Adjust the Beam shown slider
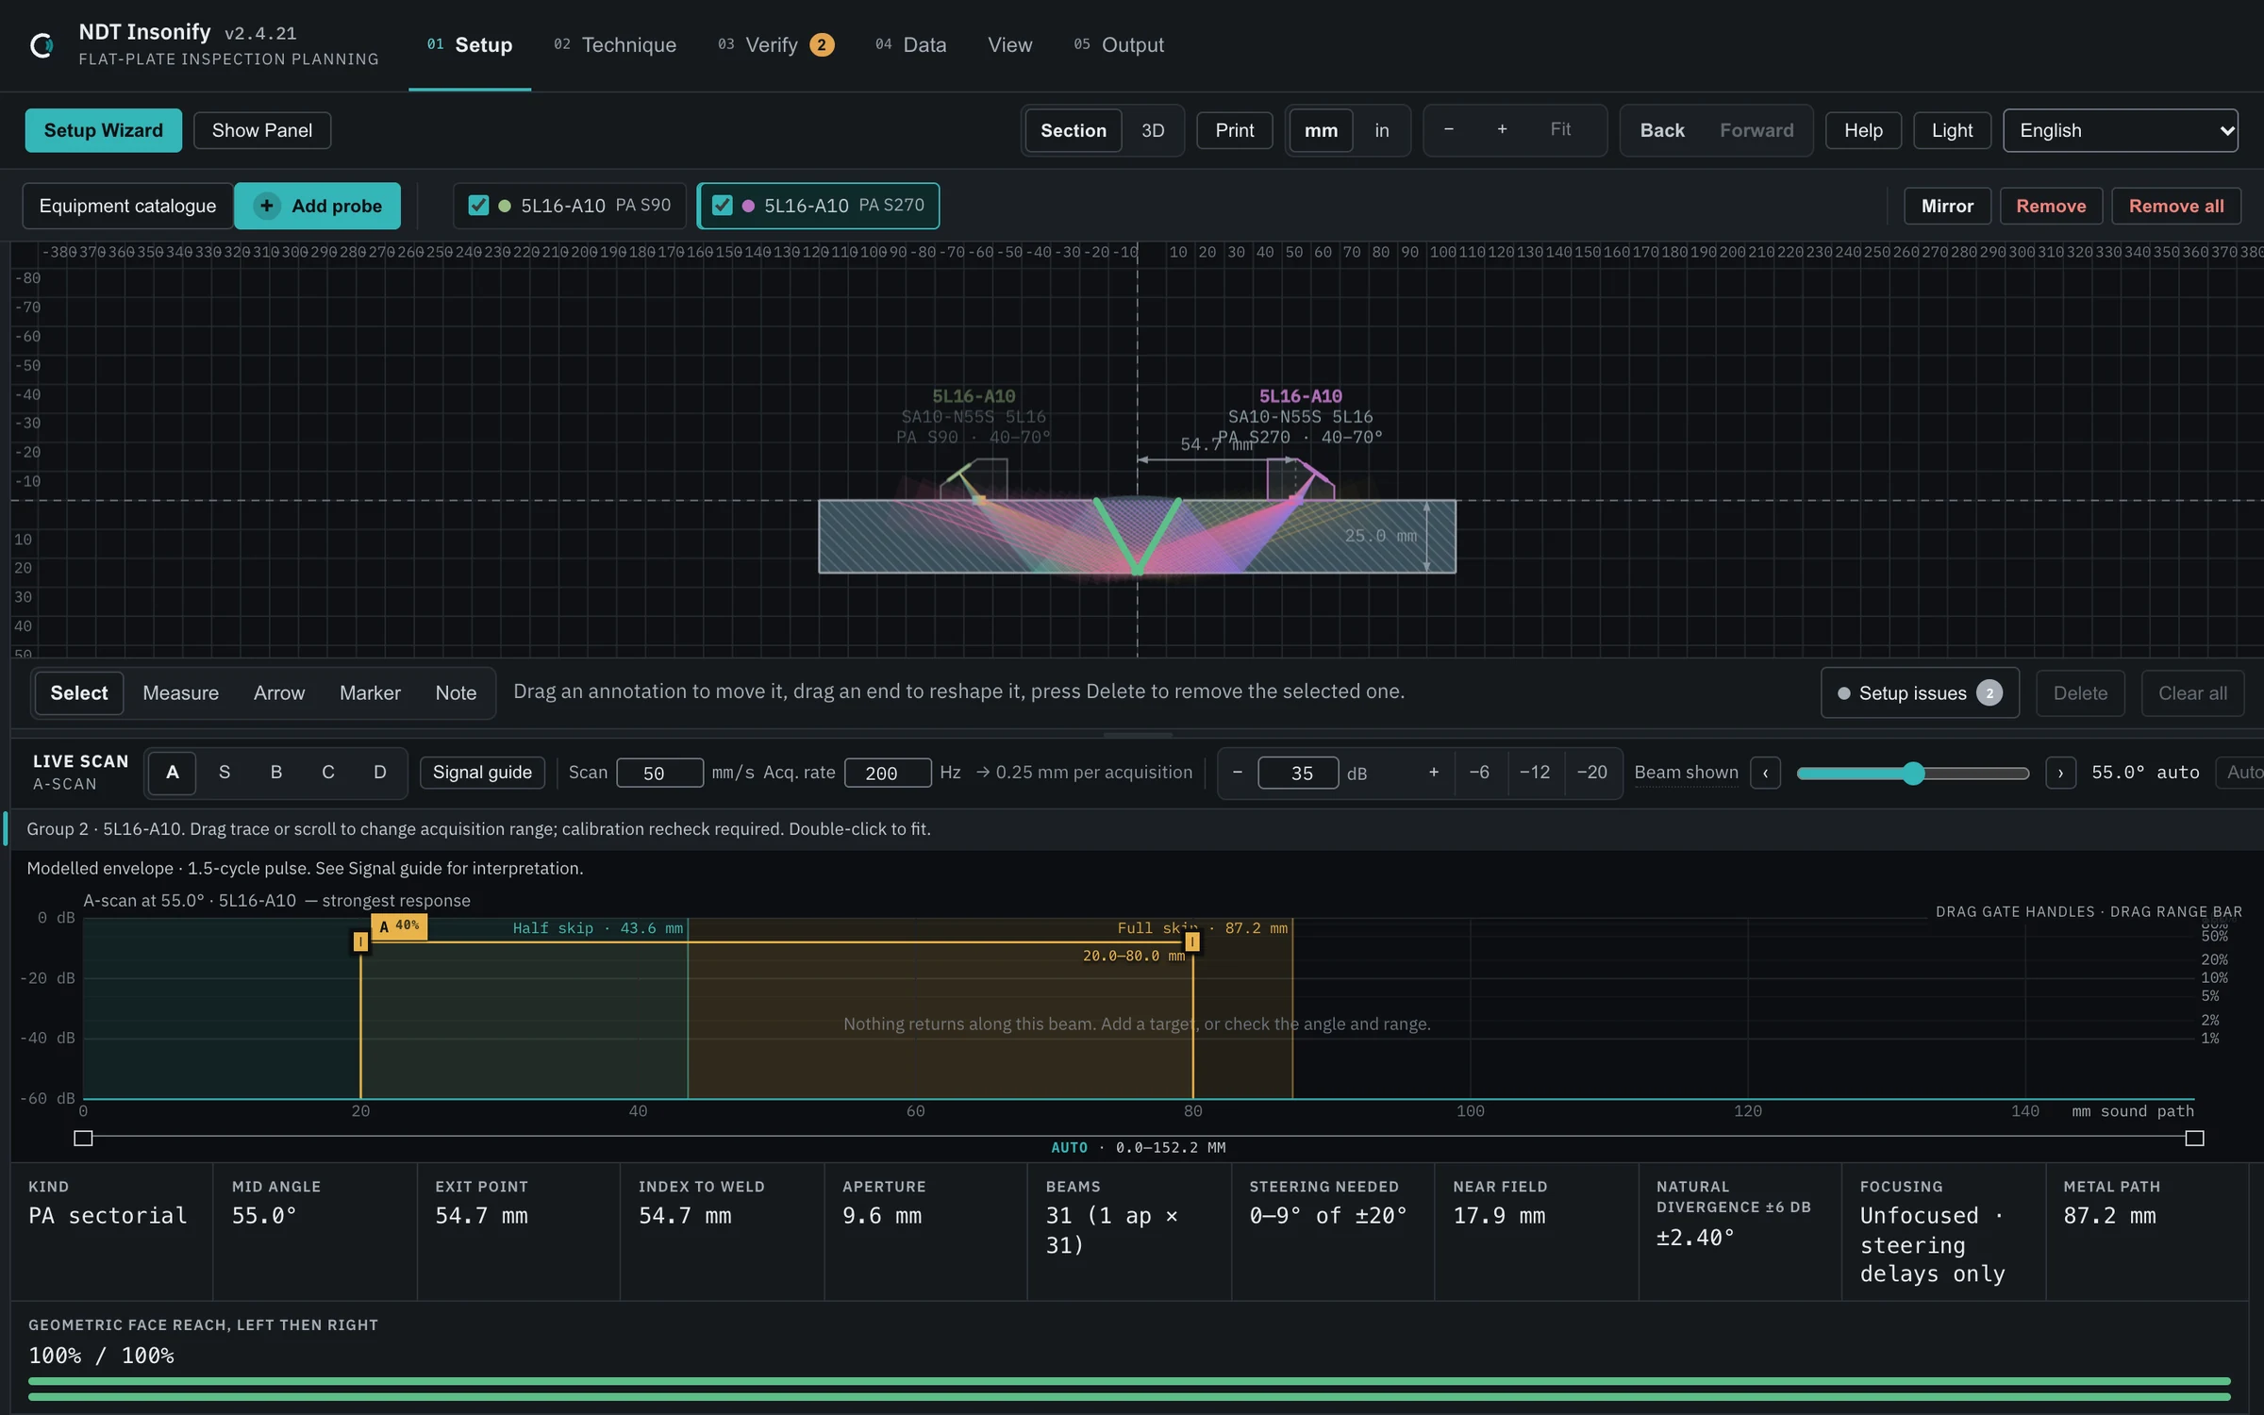The image size is (2264, 1415). point(1912,774)
